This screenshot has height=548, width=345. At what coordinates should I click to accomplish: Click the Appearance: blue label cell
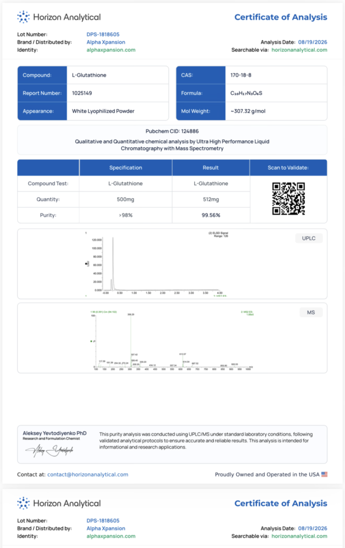(x=43, y=111)
